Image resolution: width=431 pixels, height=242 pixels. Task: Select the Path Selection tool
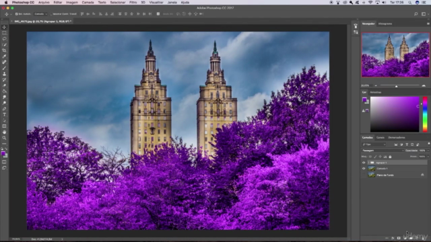[x=4, y=120]
